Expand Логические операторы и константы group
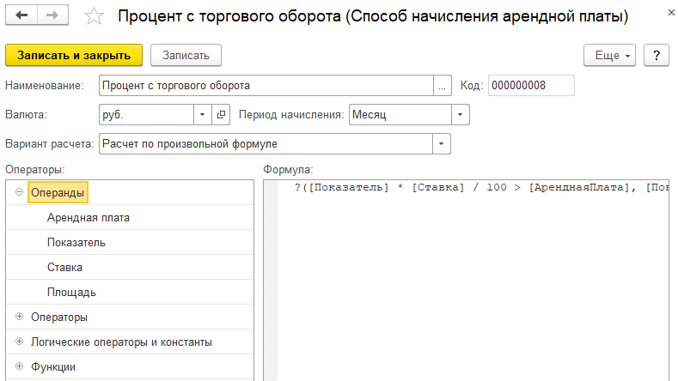 19,342
